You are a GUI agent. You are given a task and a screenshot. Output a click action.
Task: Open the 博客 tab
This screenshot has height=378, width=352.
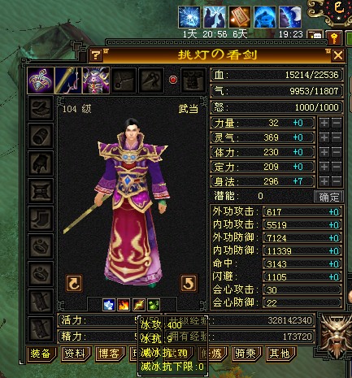109,354
